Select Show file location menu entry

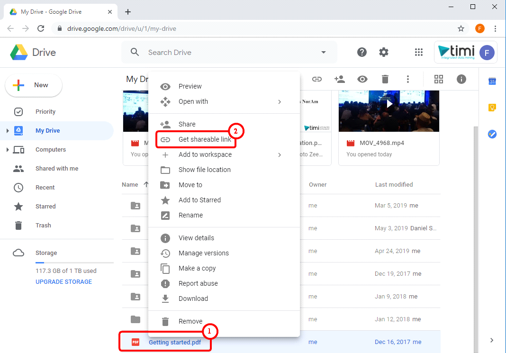click(224, 170)
